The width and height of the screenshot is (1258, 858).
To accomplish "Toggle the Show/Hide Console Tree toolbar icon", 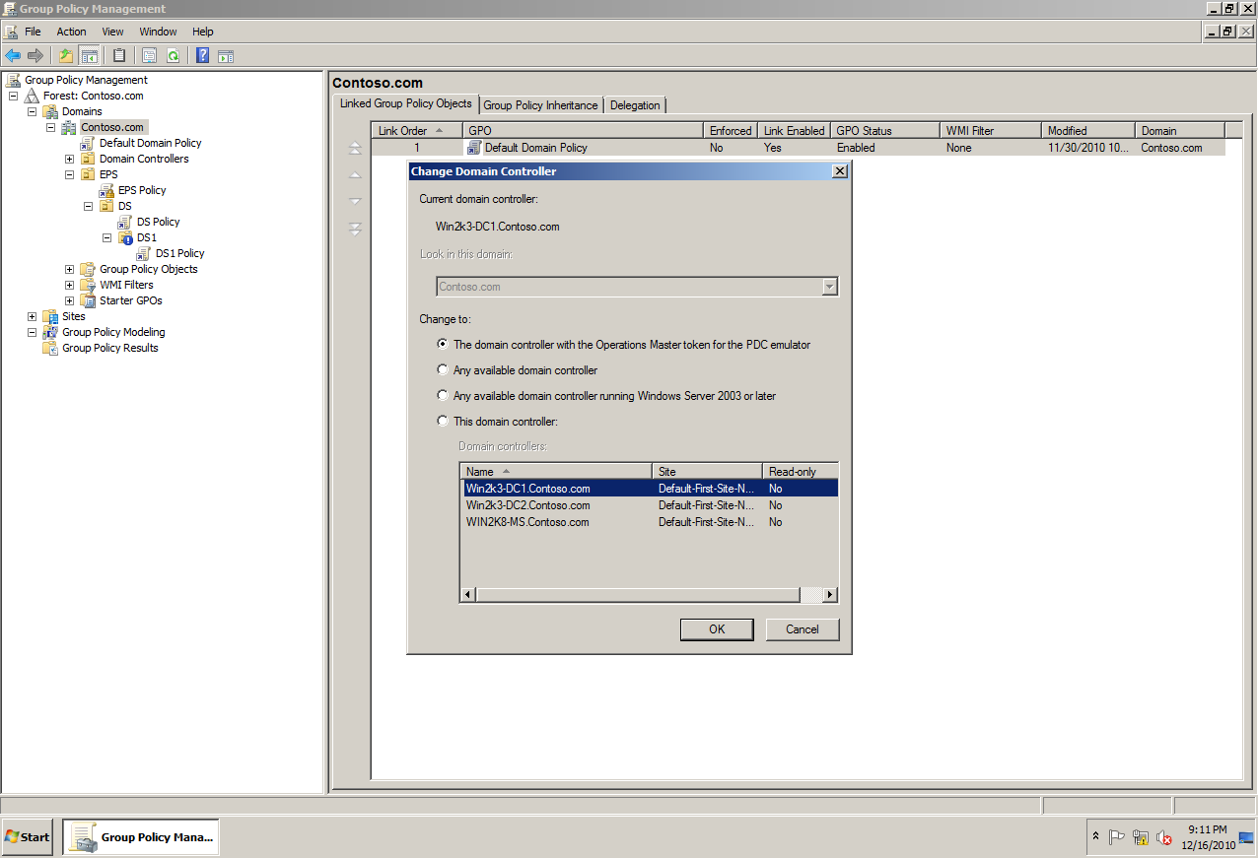I will 90,55.
